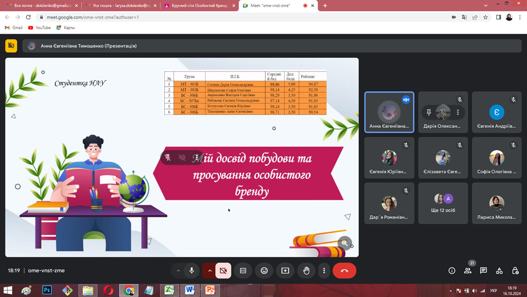Open the YouTube bookmark
Screen dimensions: 527x297
[40, 27]
